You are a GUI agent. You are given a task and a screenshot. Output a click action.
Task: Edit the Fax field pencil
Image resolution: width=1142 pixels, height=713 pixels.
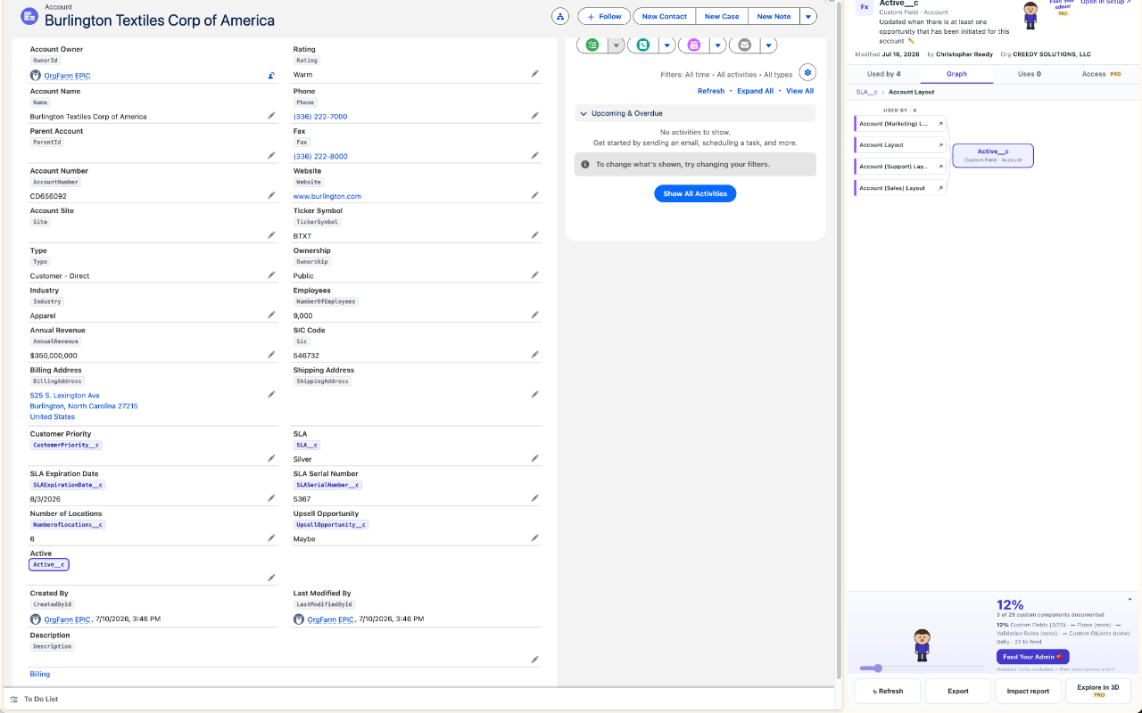click(535, 155)
